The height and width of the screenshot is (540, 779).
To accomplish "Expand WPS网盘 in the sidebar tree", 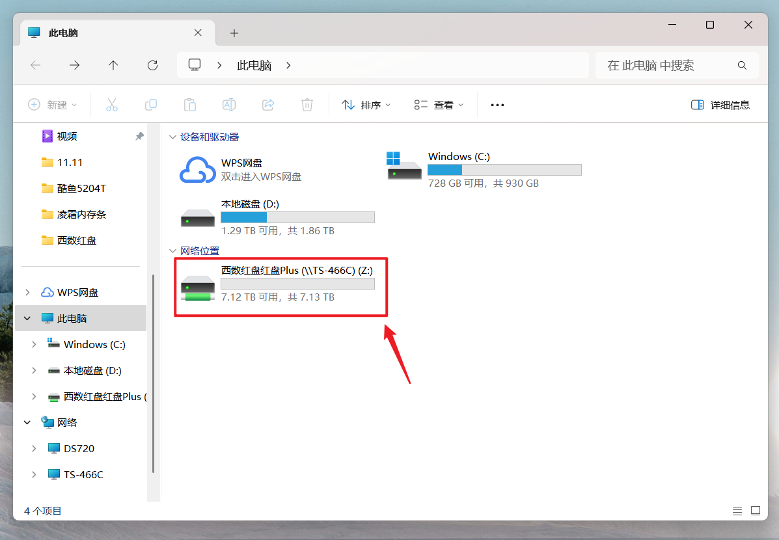I will [28, 292].
